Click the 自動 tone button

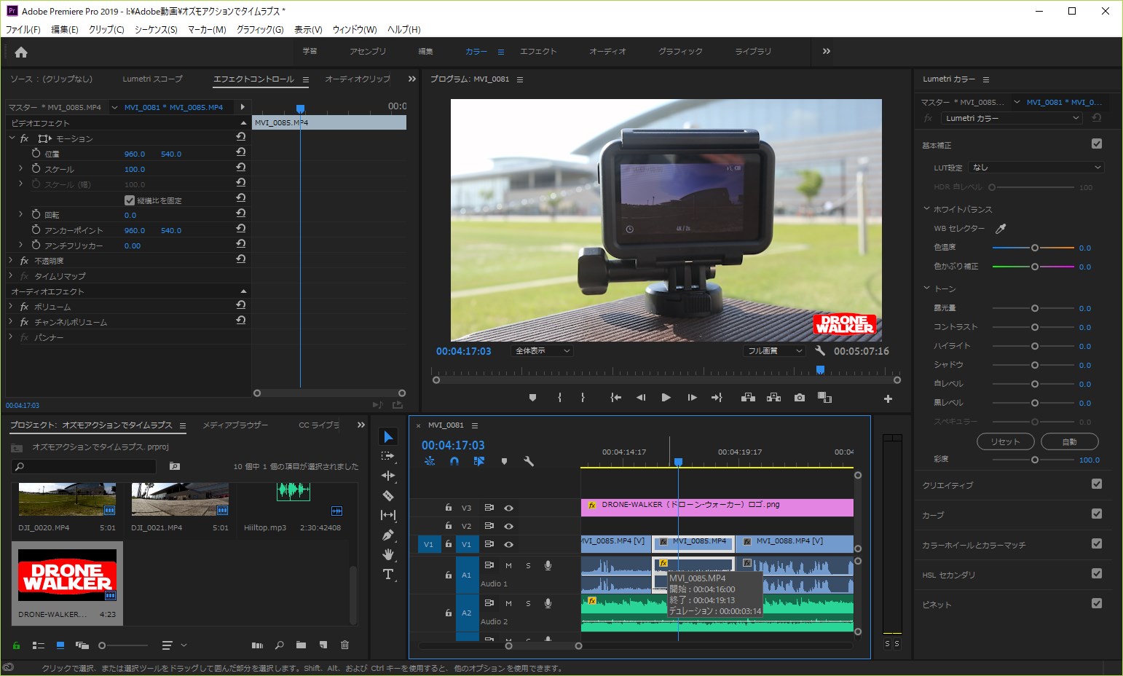coord(1069,441)
